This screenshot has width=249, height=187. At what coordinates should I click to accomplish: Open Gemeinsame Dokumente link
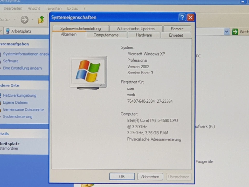[23, 110]
